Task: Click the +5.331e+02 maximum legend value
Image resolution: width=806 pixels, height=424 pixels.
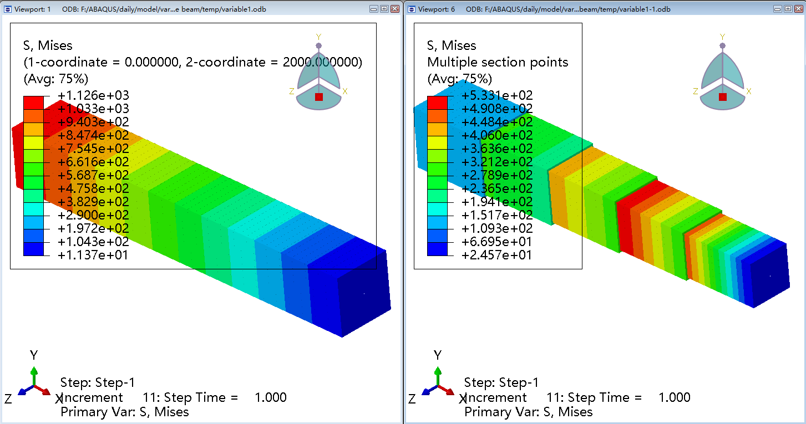Action: tap(497, 96)
